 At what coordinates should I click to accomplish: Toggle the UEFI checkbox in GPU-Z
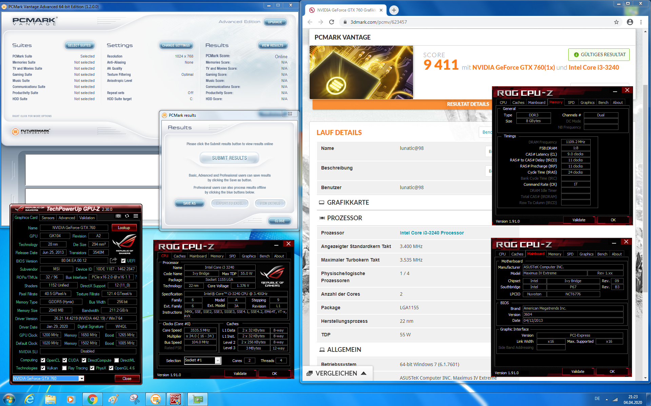(123, 261)
